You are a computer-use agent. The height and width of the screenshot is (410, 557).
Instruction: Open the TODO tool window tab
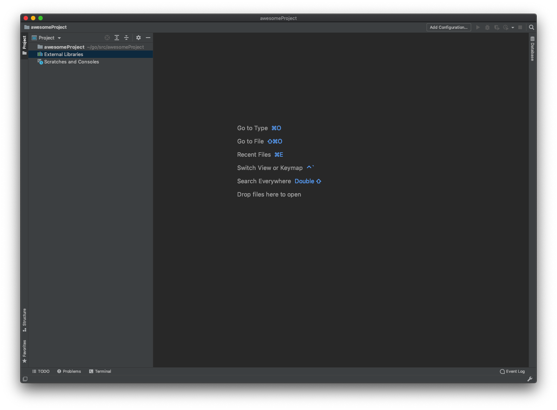[x=41, y=371]
